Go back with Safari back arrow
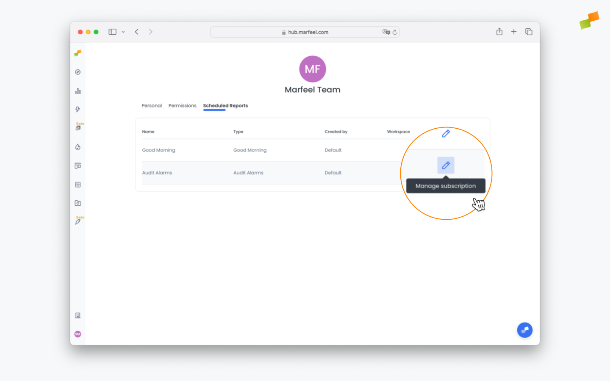 tap(137, 32)
